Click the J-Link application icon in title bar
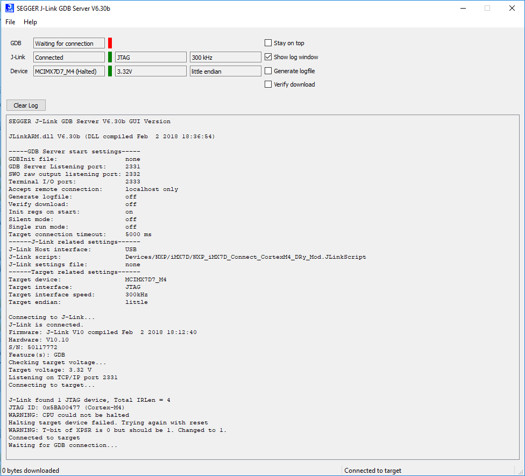Image resolution: width=525 pixels, height=476 pixels. click(x=10, y=8)
